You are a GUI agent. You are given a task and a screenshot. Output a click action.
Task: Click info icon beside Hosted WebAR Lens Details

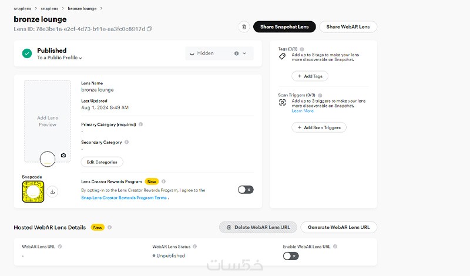tap(109, 227)
